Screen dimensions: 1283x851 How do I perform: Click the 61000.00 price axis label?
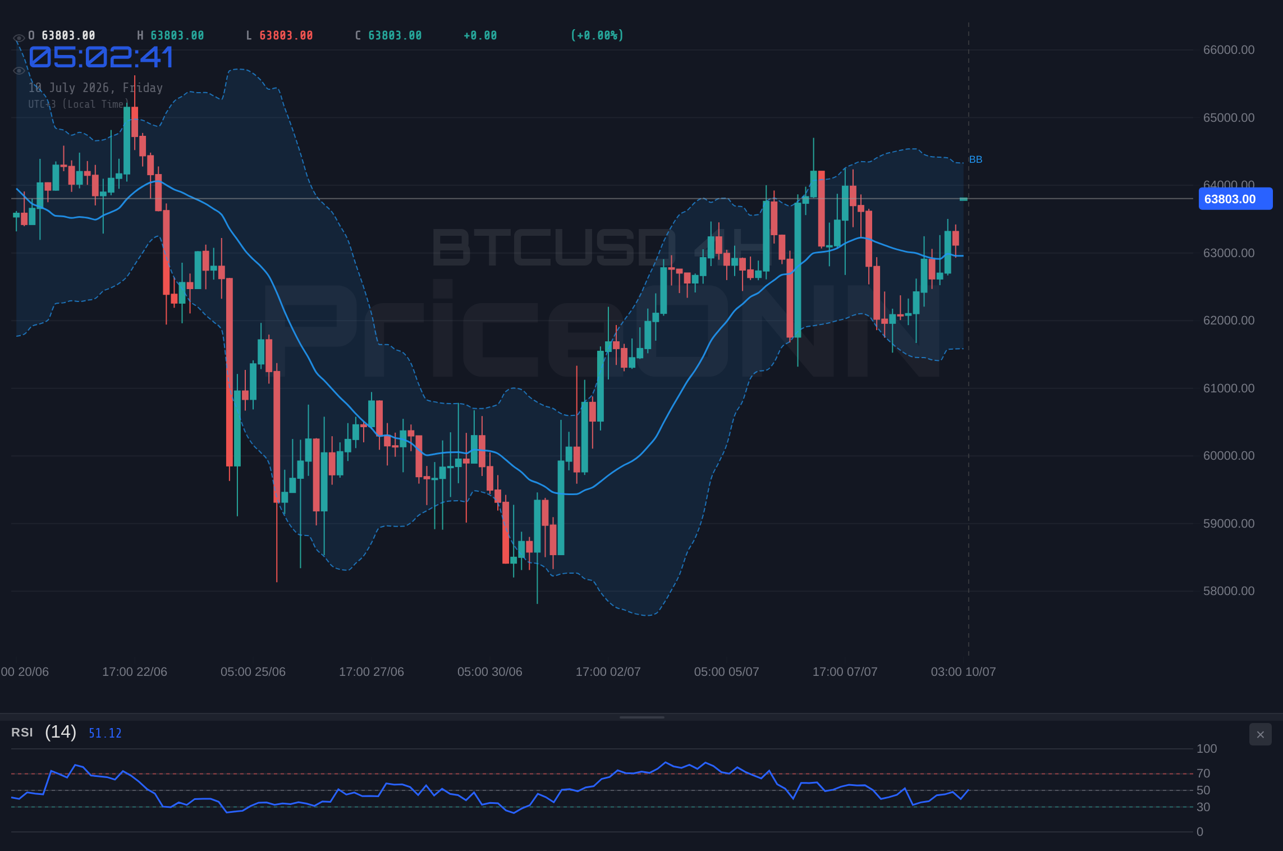[1229, 388]
